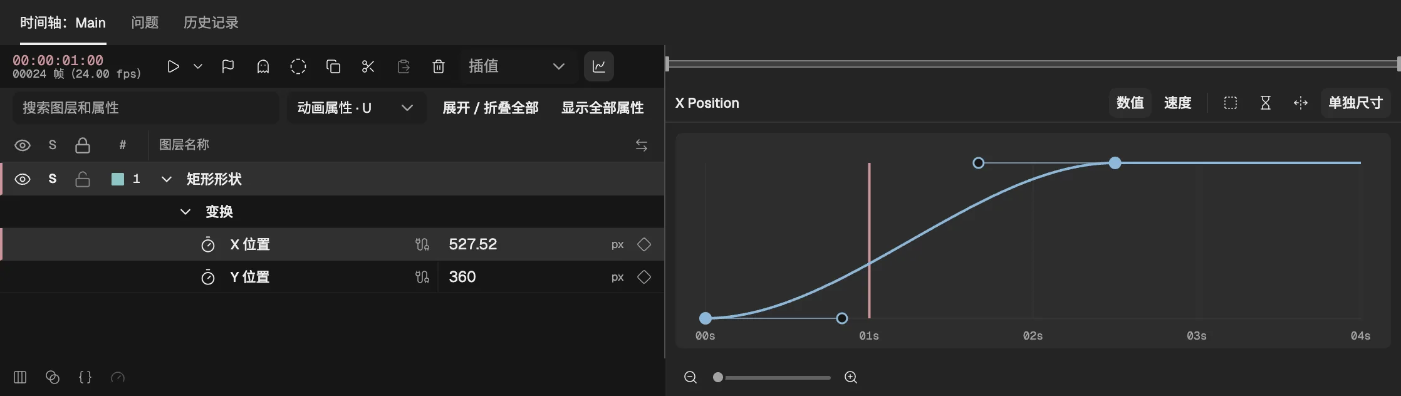Select the 数值 value graph mode
1401x396 pixels.
point(1130,103)
